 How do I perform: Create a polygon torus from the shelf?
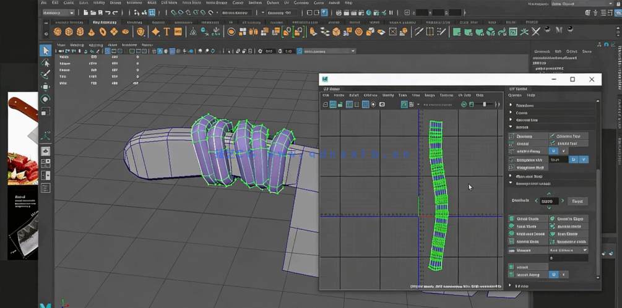103,32
